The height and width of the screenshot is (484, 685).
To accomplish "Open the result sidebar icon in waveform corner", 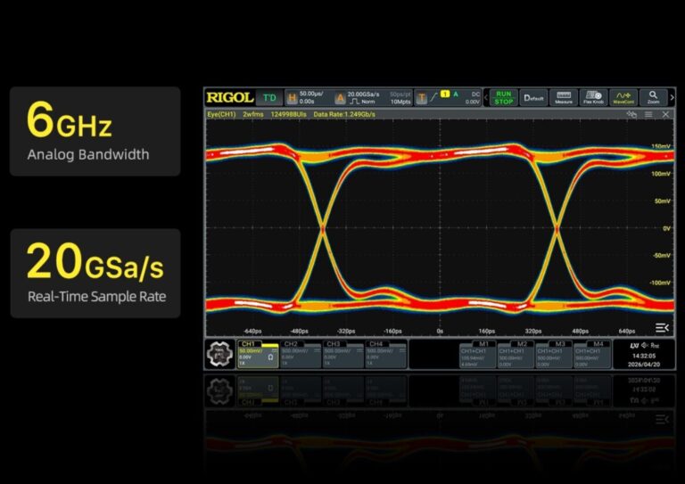I will (x=662, y=328).
